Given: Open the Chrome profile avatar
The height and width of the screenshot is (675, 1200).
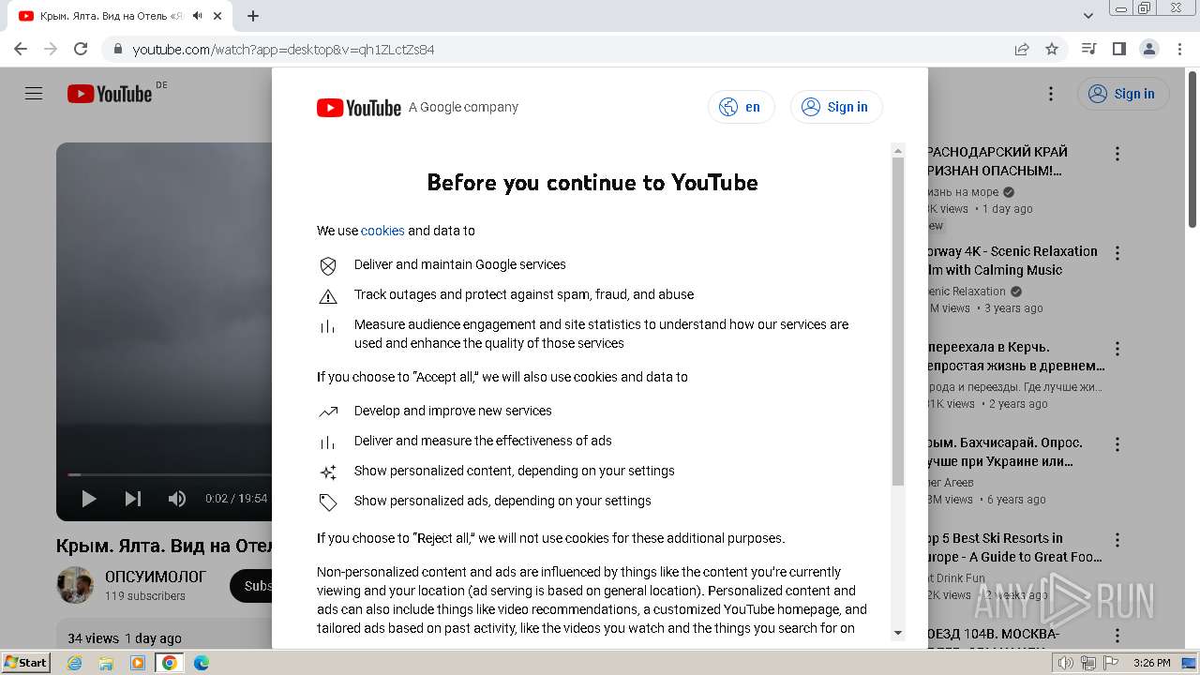Looking at the screenshot, I should click(1149, 49).
